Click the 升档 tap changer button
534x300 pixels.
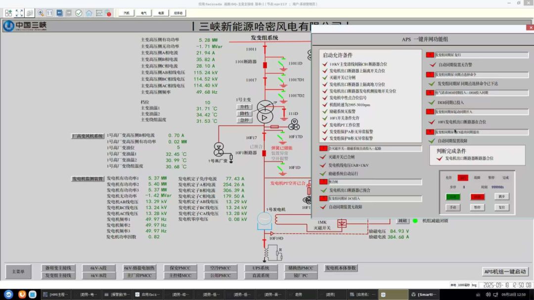pyautogui.click(x=244, y=107)
